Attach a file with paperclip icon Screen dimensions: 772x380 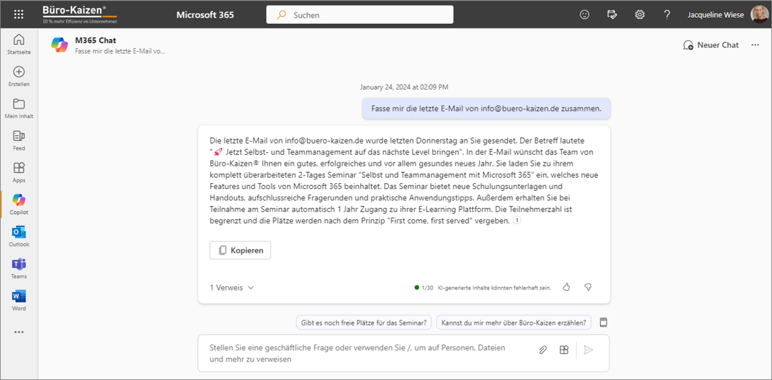pyautogui.click(x=543, y=350)
